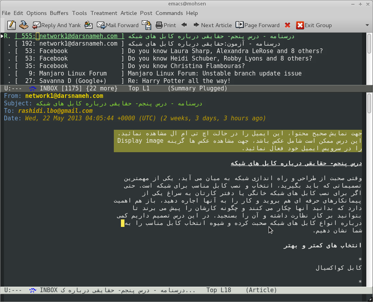This screenshot has height=302, width=373.
Task: Go to the Next Article
Action: (x=212, y=25)
